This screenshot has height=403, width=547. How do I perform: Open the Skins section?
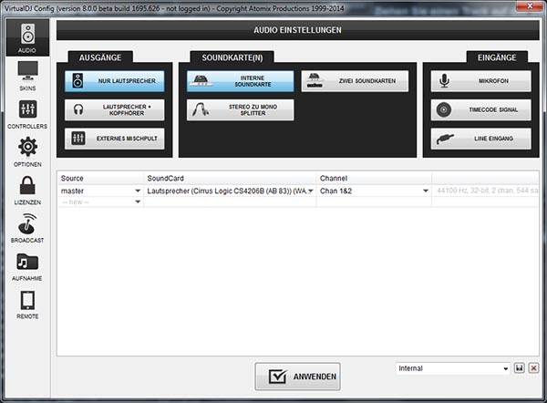[x=27, y=76]
